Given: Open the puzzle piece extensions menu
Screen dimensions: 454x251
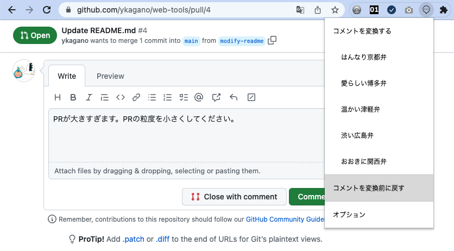Looking at the screenshot, I should [x=444, y=10].
